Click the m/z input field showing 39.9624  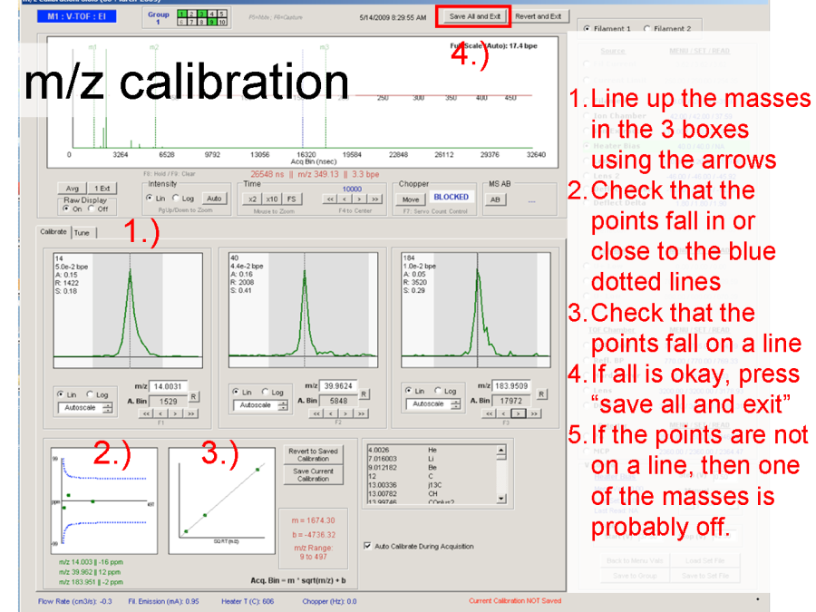tap(339, 384)
